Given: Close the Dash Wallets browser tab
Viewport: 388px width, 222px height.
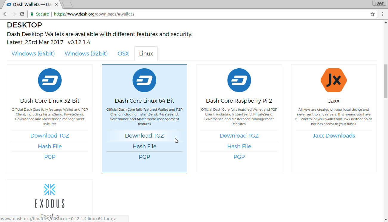Looking at the screenshot, I should point(56,4).
